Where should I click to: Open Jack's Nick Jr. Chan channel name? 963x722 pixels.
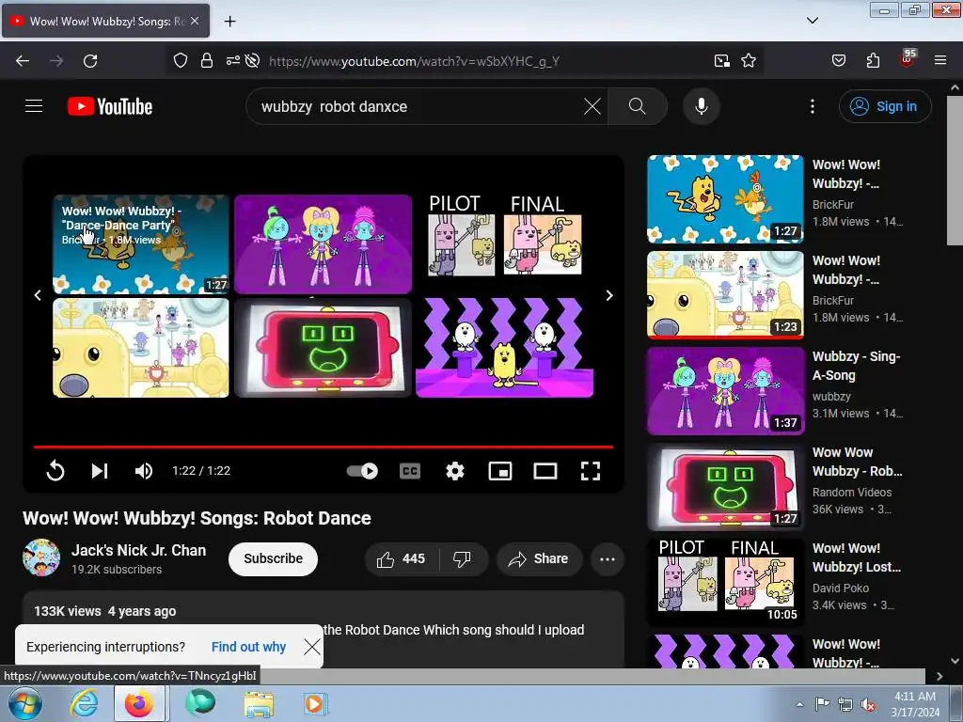pyautogui.click(x=139, y=550)
